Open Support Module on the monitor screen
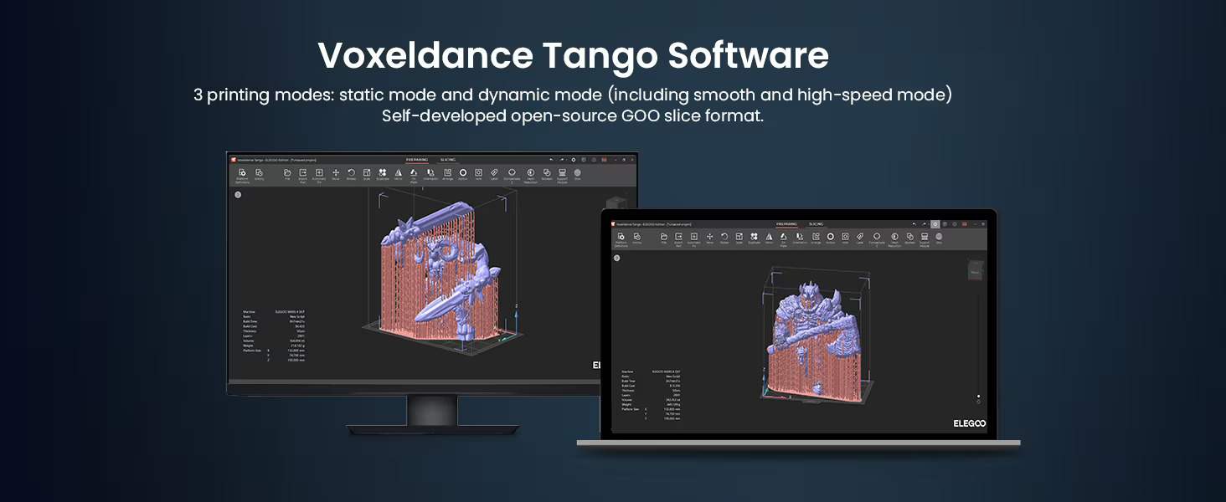1226x502 pixels. click(562, 174)
